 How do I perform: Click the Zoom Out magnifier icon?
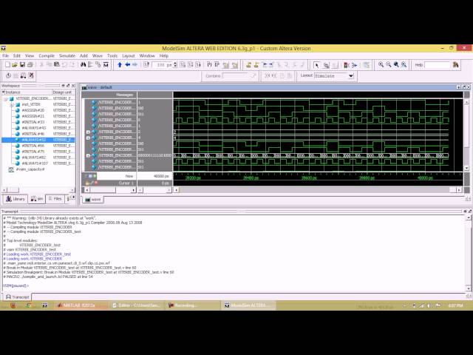(x=389, y=64)
